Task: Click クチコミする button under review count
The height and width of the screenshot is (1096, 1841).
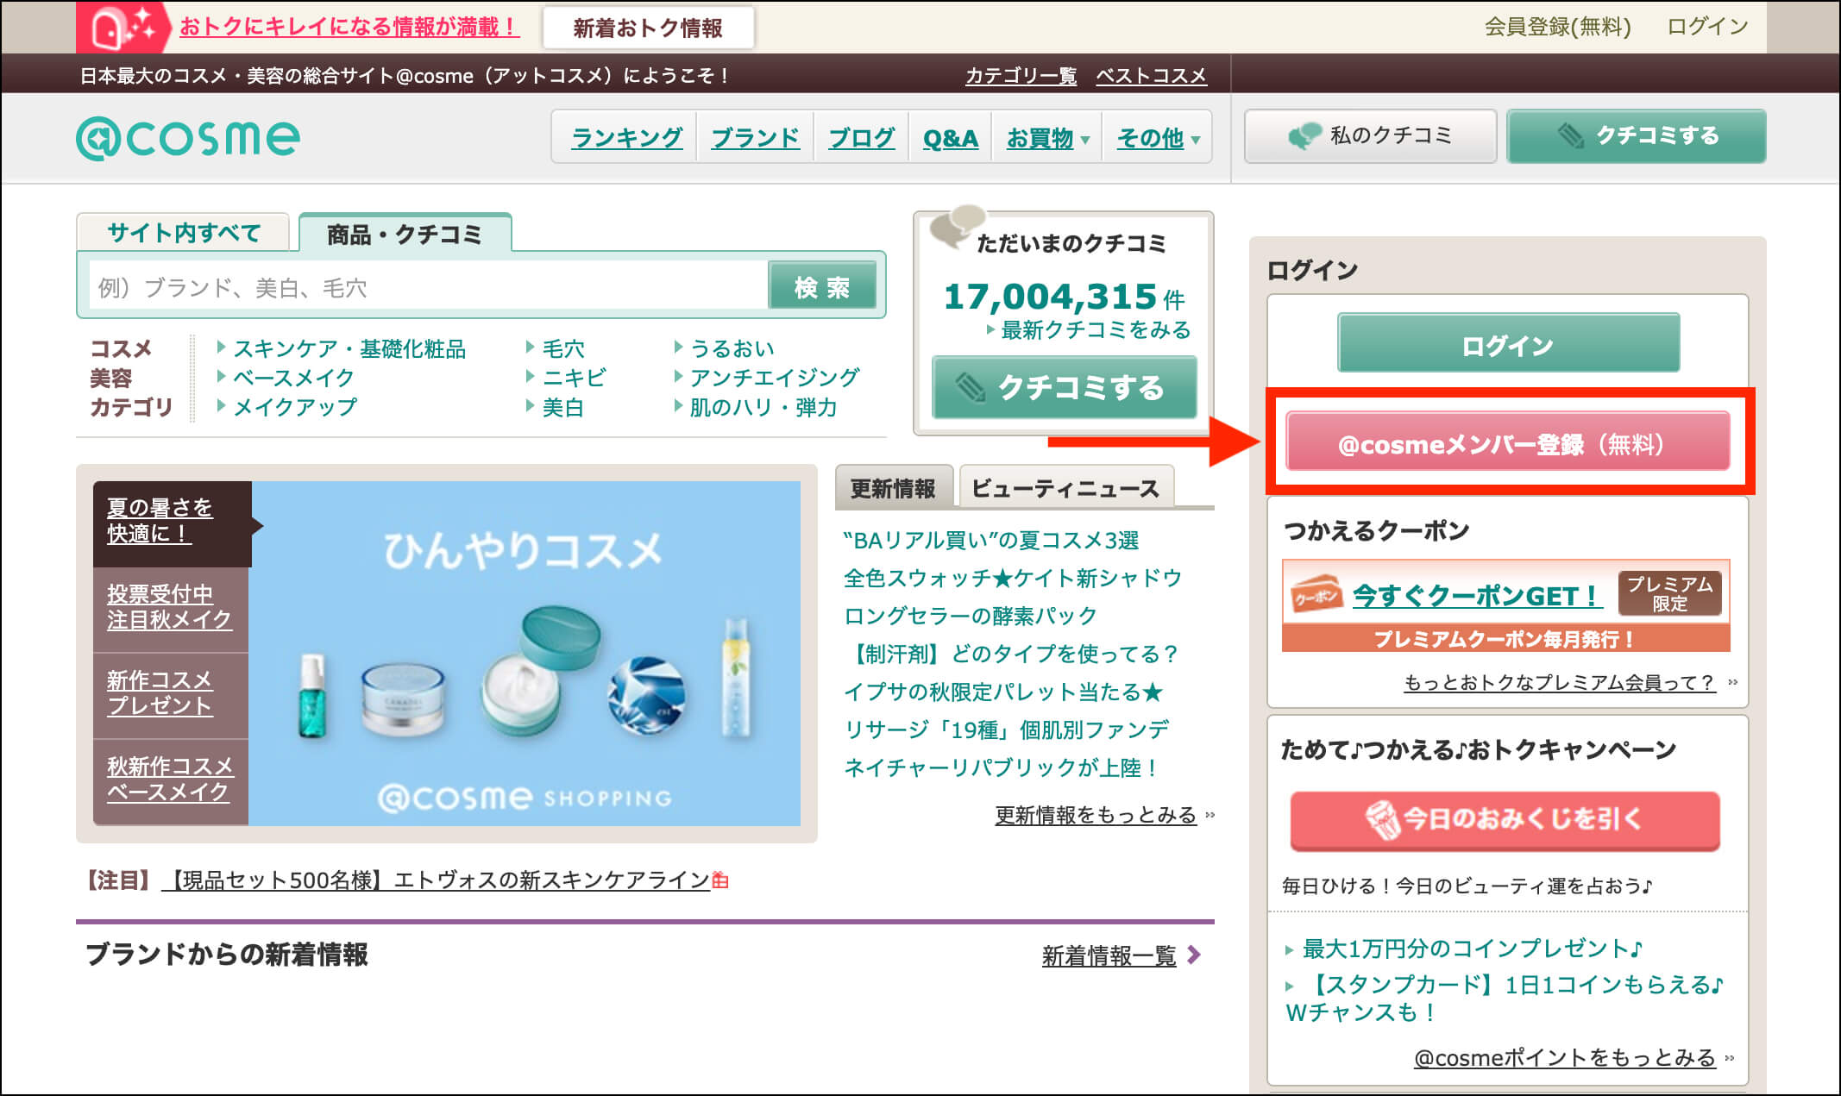Action: (x=1064, y=388)
